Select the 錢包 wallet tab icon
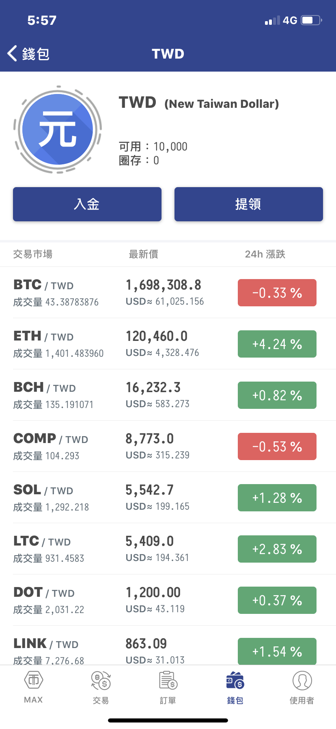 click(x=235, y=680)
